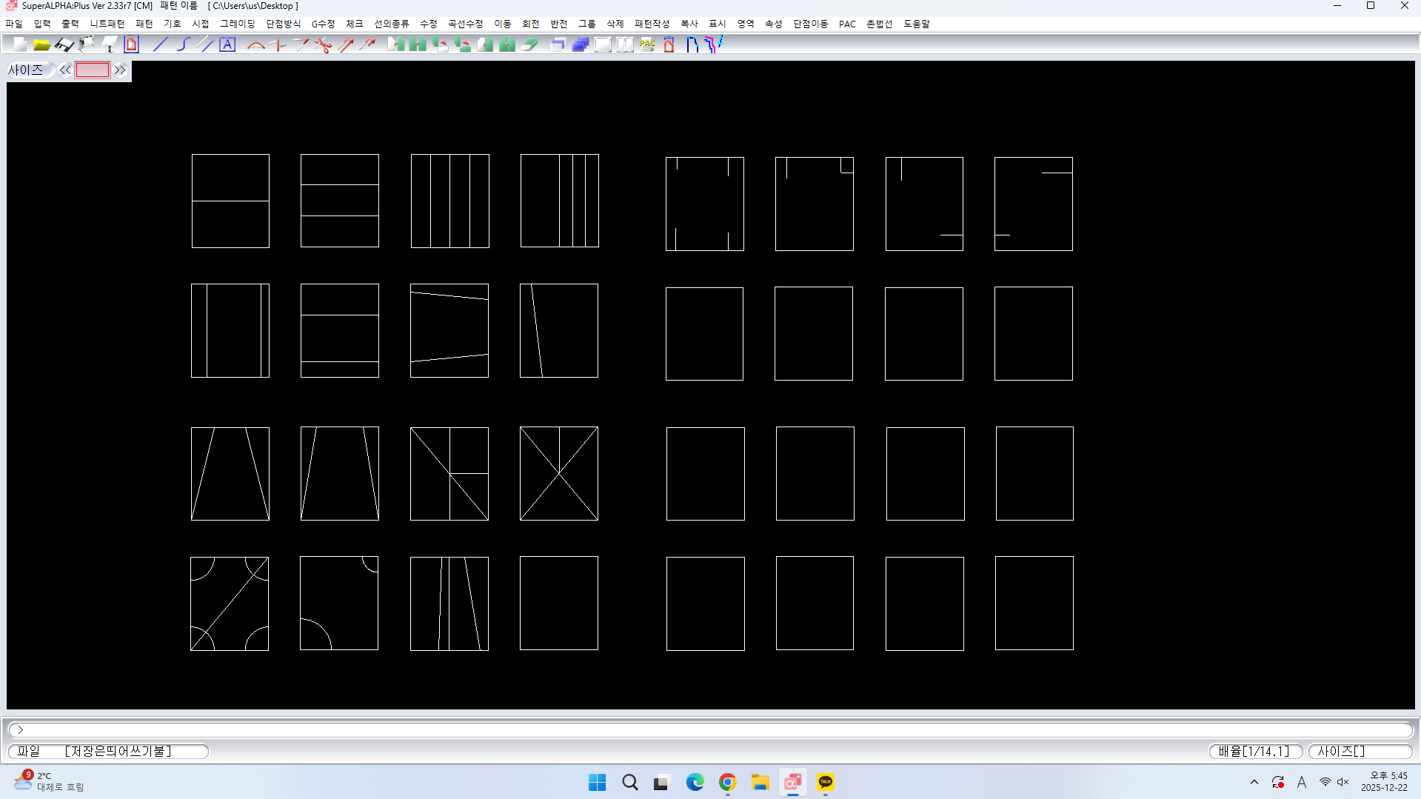This screenshot has height=799, width=1421.
Task: Go to next size with >> arrow
Action: pyautogui.click(x=120, y=70)
